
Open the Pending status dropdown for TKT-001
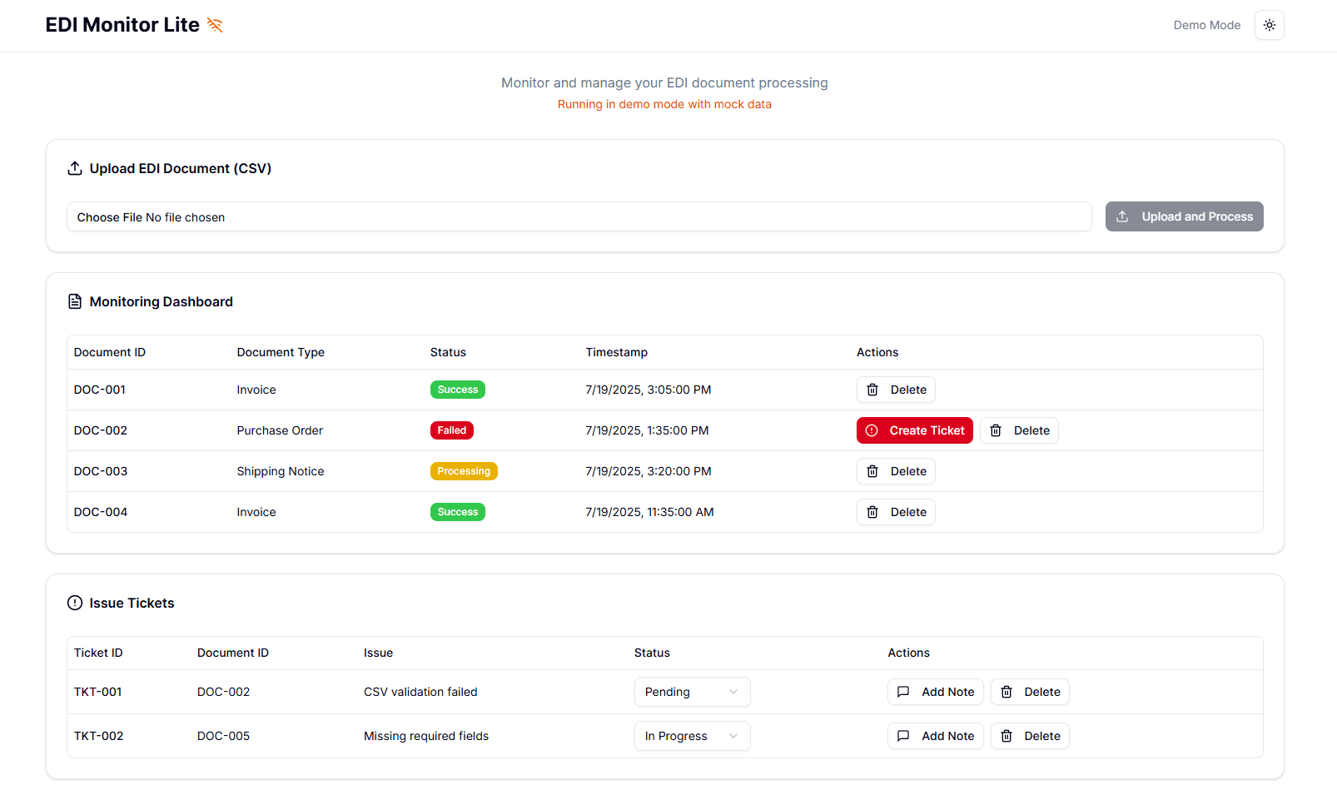point(691,692)
